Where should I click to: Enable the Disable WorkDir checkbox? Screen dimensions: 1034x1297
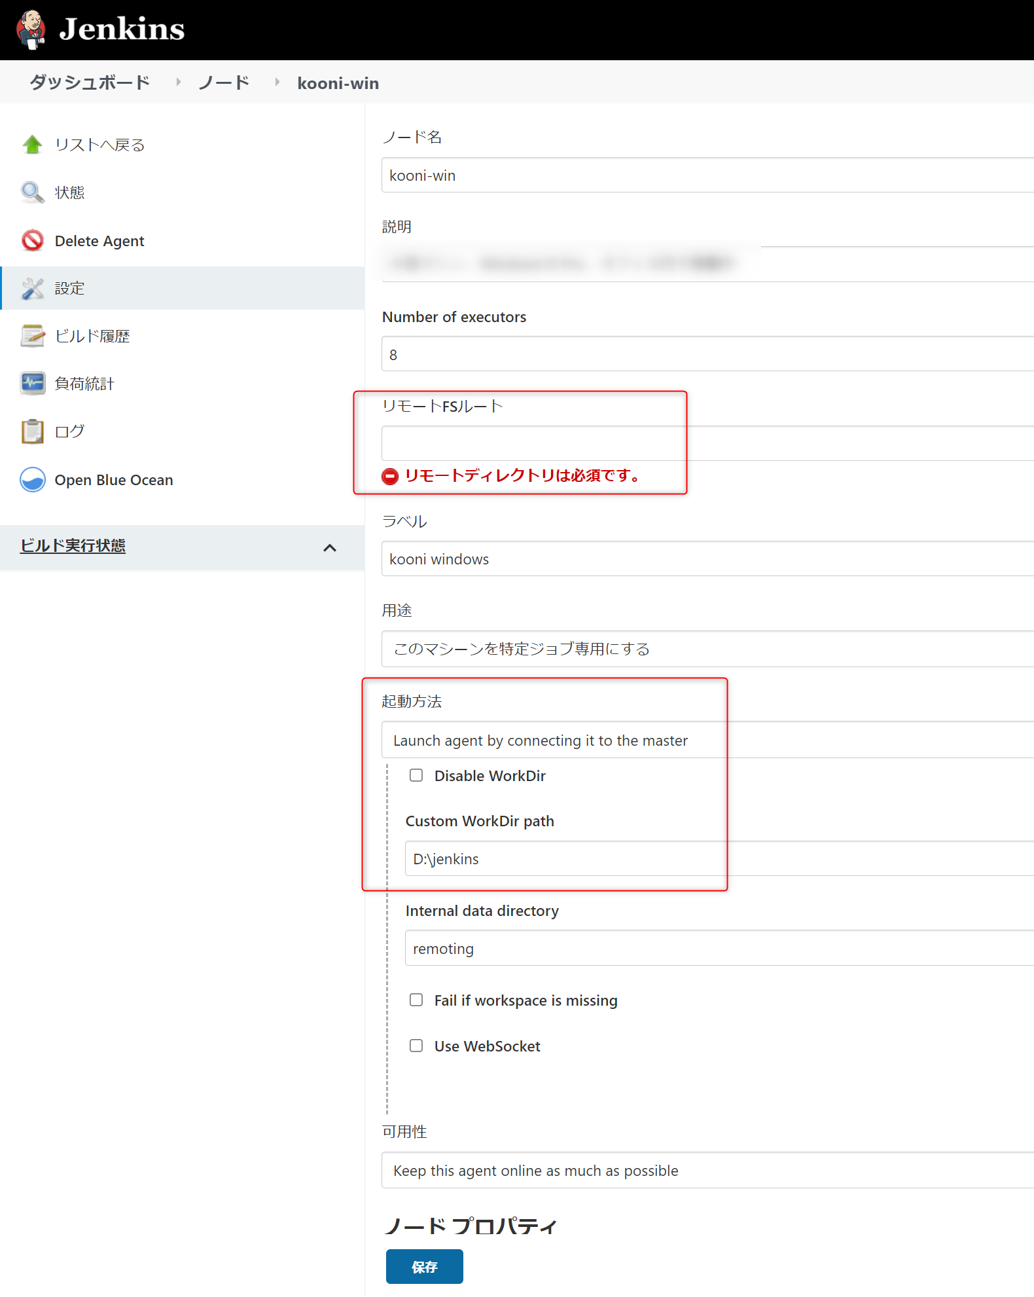click(416, 775)
